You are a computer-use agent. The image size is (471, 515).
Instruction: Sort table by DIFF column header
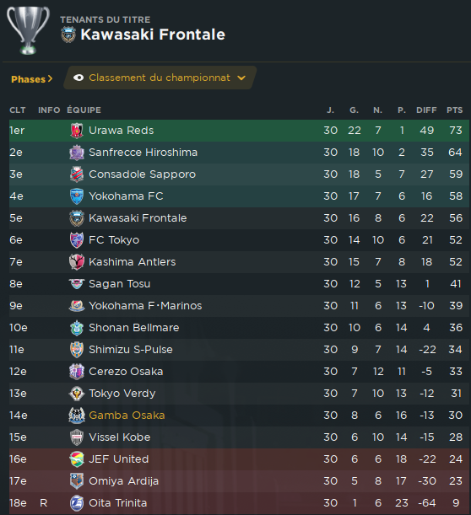pyautogui.click(x=426, y=110)
